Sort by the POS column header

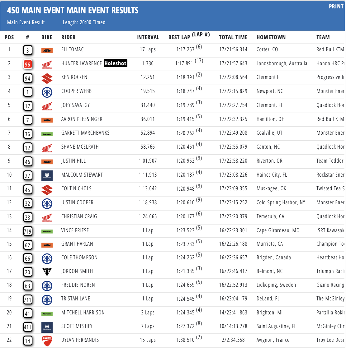9,37
